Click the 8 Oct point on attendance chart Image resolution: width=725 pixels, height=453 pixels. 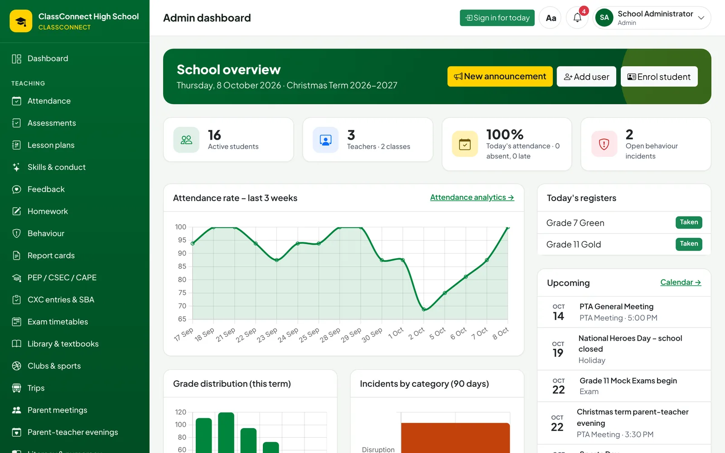pos(507,227)
